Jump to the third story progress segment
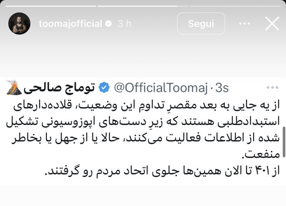 click(x=235, y=6)
